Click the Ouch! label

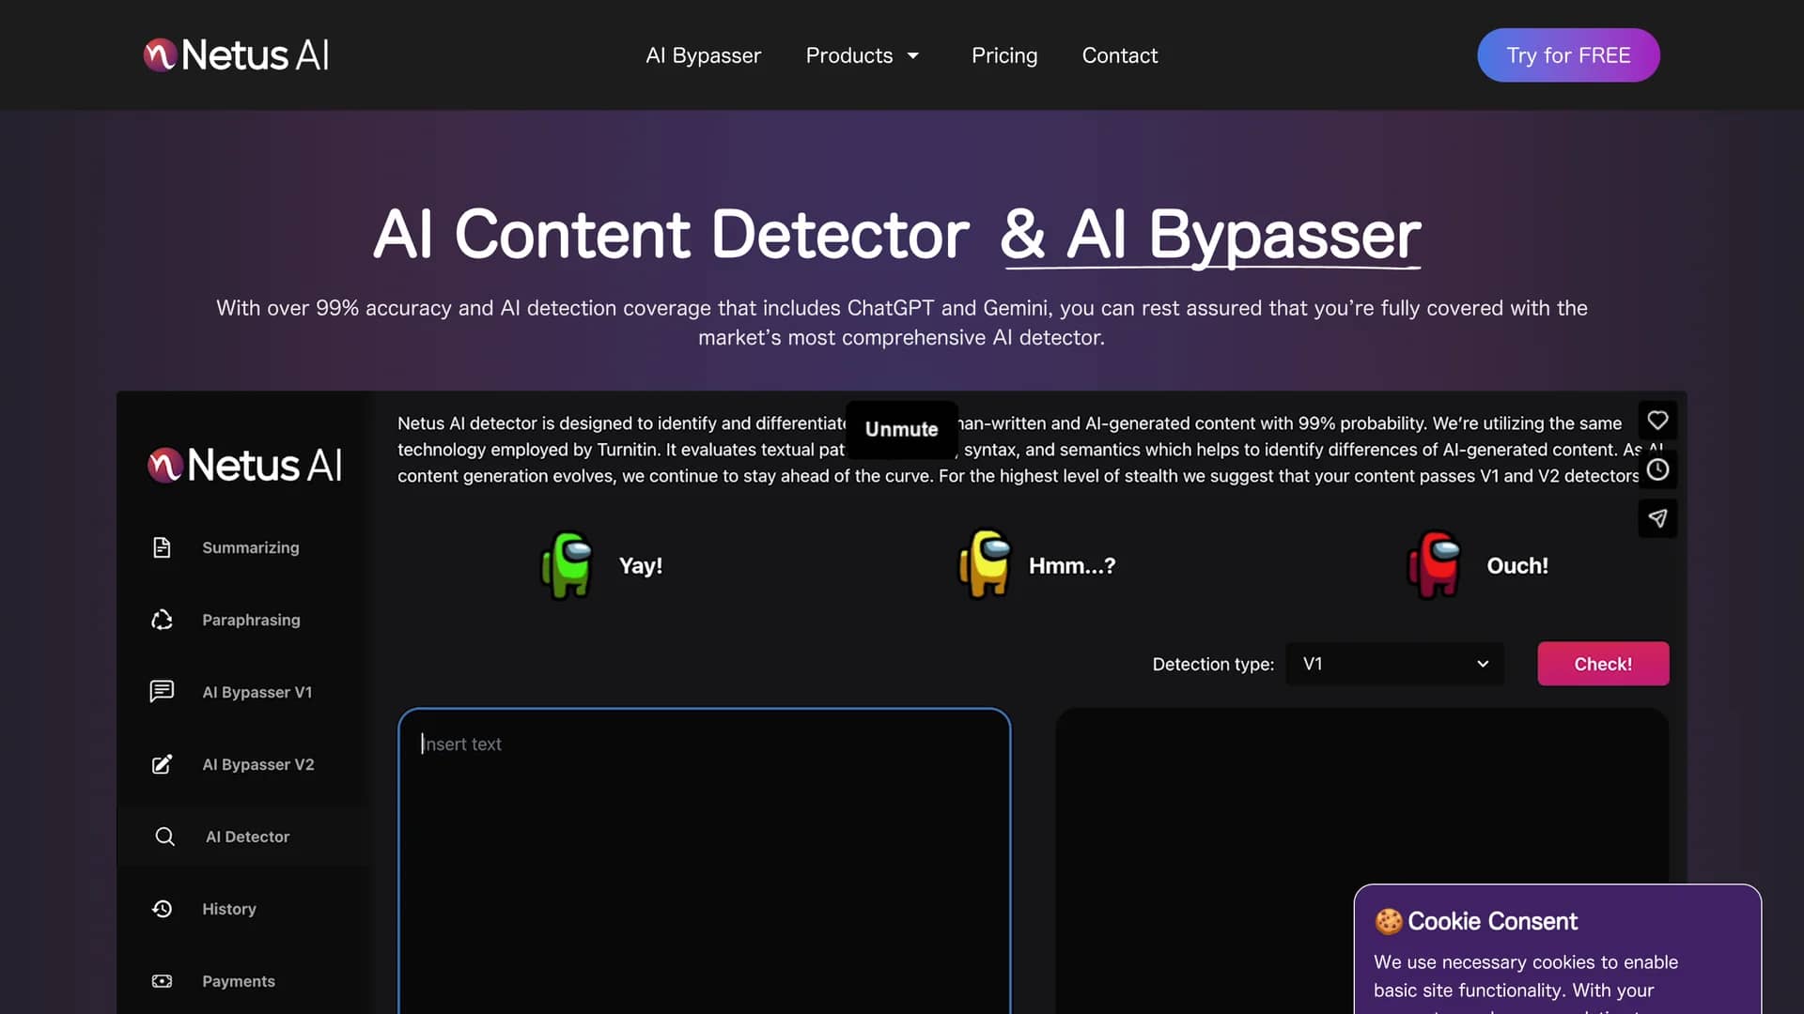1516,565
